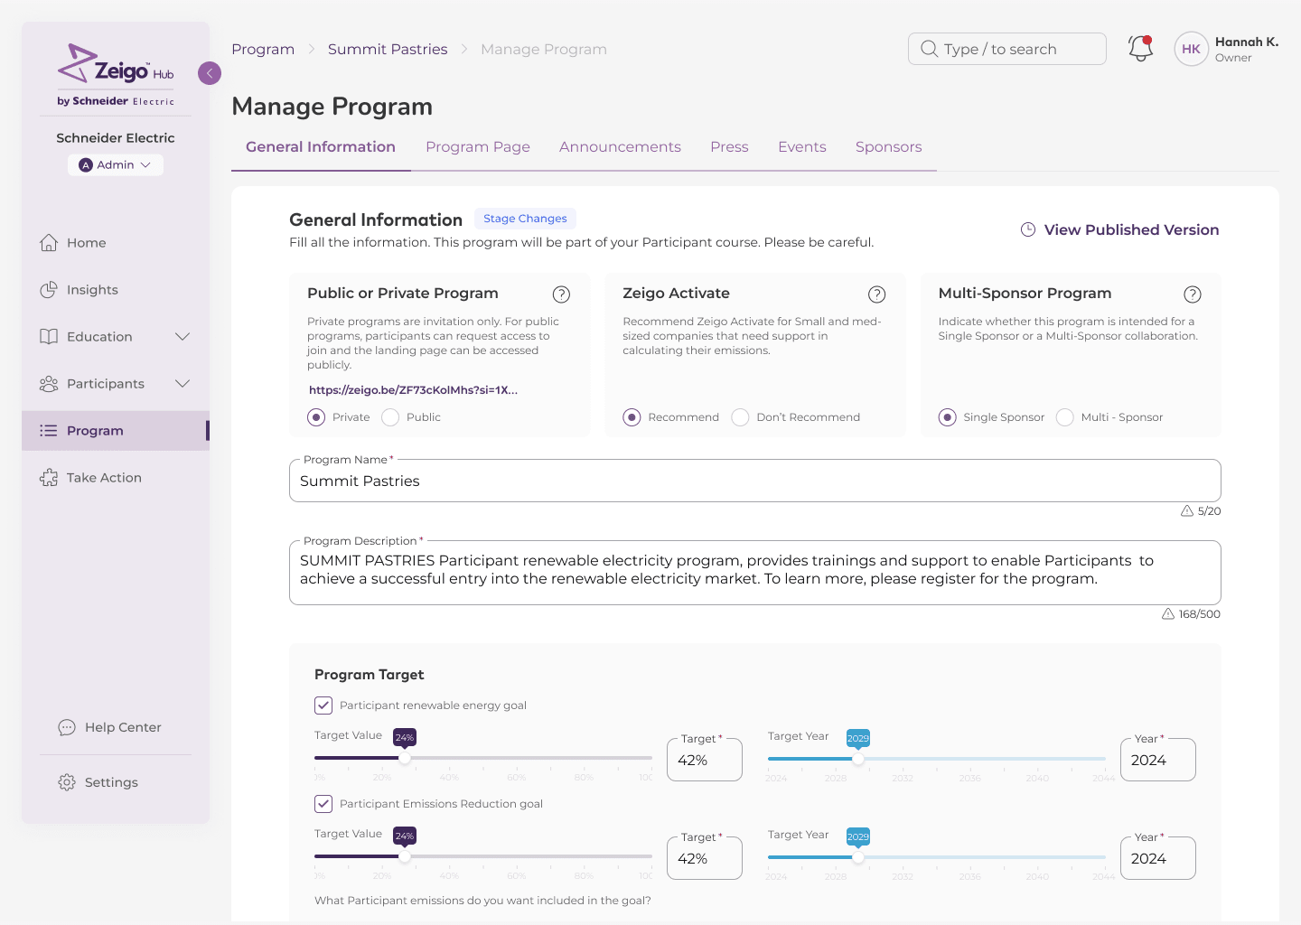This screenshot has width=1301, height=925.
Task: Click the Program Description text area
Action: coord(755,573)
